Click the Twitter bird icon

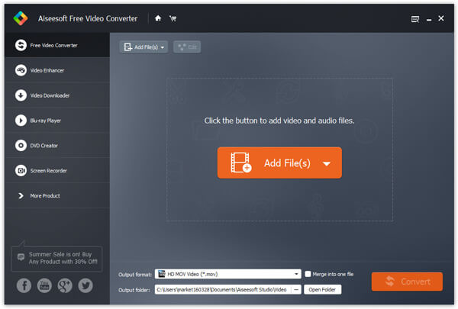(85, 285)
